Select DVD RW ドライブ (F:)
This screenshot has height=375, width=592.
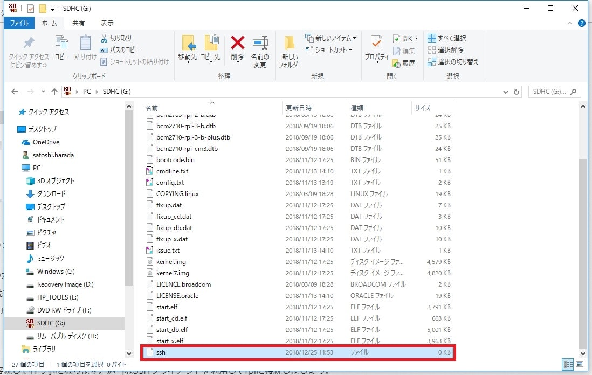(64, 310)
